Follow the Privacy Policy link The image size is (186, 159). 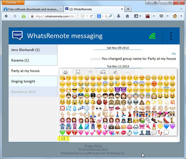[93, 146]
